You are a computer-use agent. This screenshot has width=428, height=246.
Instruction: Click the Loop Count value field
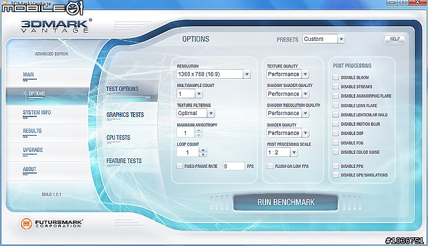tap(187, 152)
